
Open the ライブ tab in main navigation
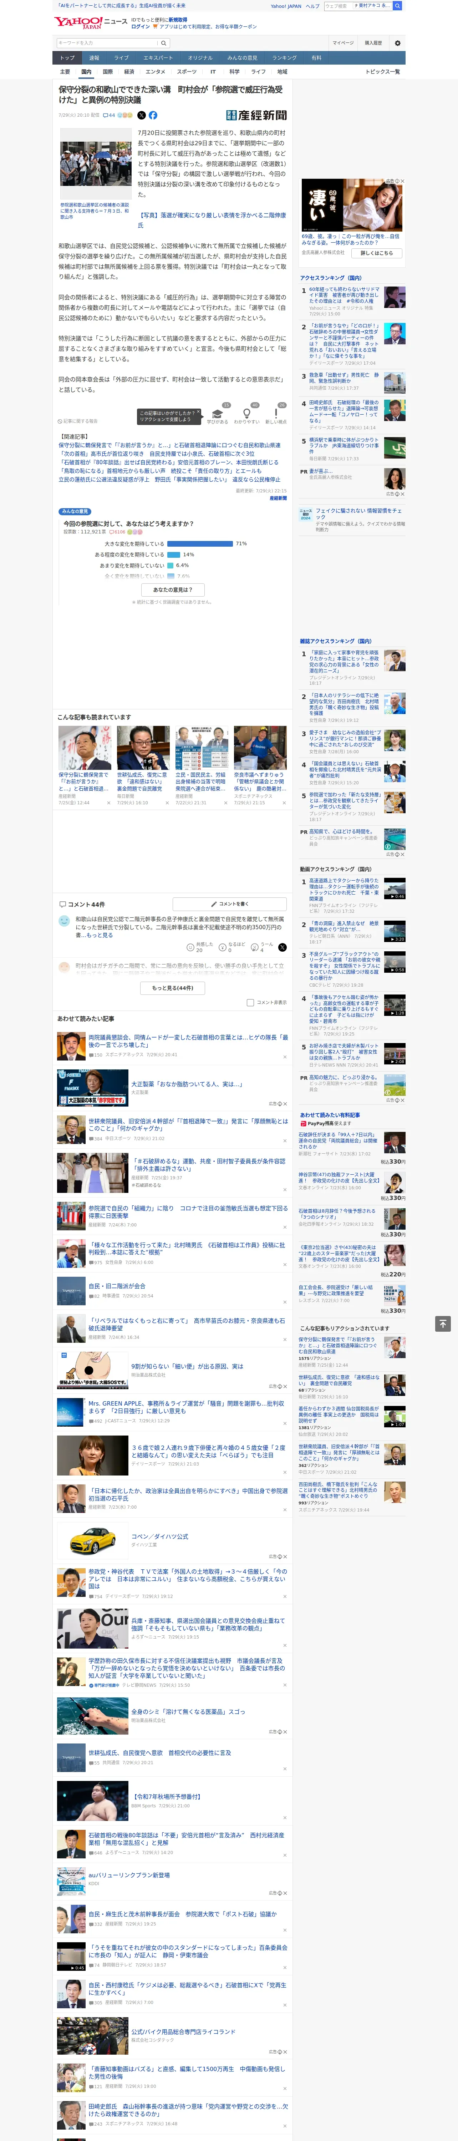tap(121, 58)
